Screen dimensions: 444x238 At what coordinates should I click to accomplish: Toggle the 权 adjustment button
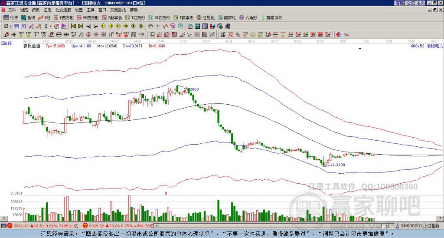pyautogui.click(x=56, y=26)
